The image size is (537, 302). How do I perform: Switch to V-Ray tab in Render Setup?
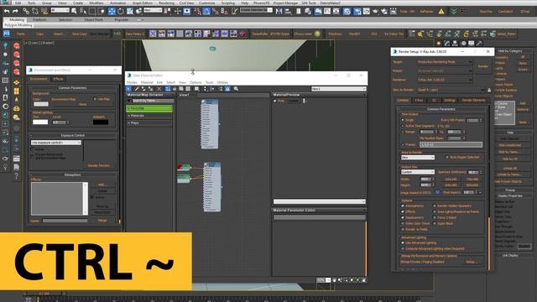pyautogui.click(x=419, y=101)
